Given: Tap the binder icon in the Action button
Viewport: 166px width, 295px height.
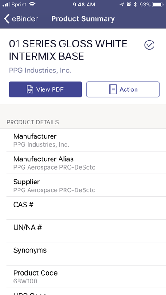Looking at the screenshot, I should [113, 89].
